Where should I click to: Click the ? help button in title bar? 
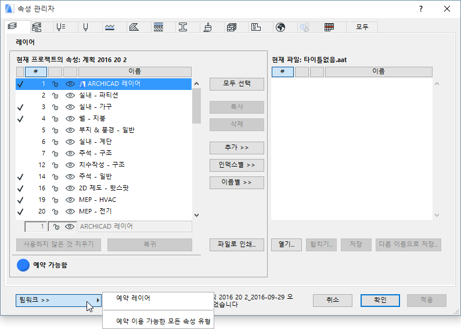click(x=421, y=9)
